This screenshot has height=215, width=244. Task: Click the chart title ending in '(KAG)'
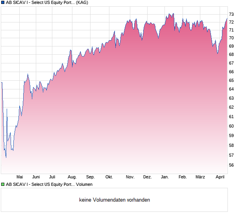click(x=47, y=3)
